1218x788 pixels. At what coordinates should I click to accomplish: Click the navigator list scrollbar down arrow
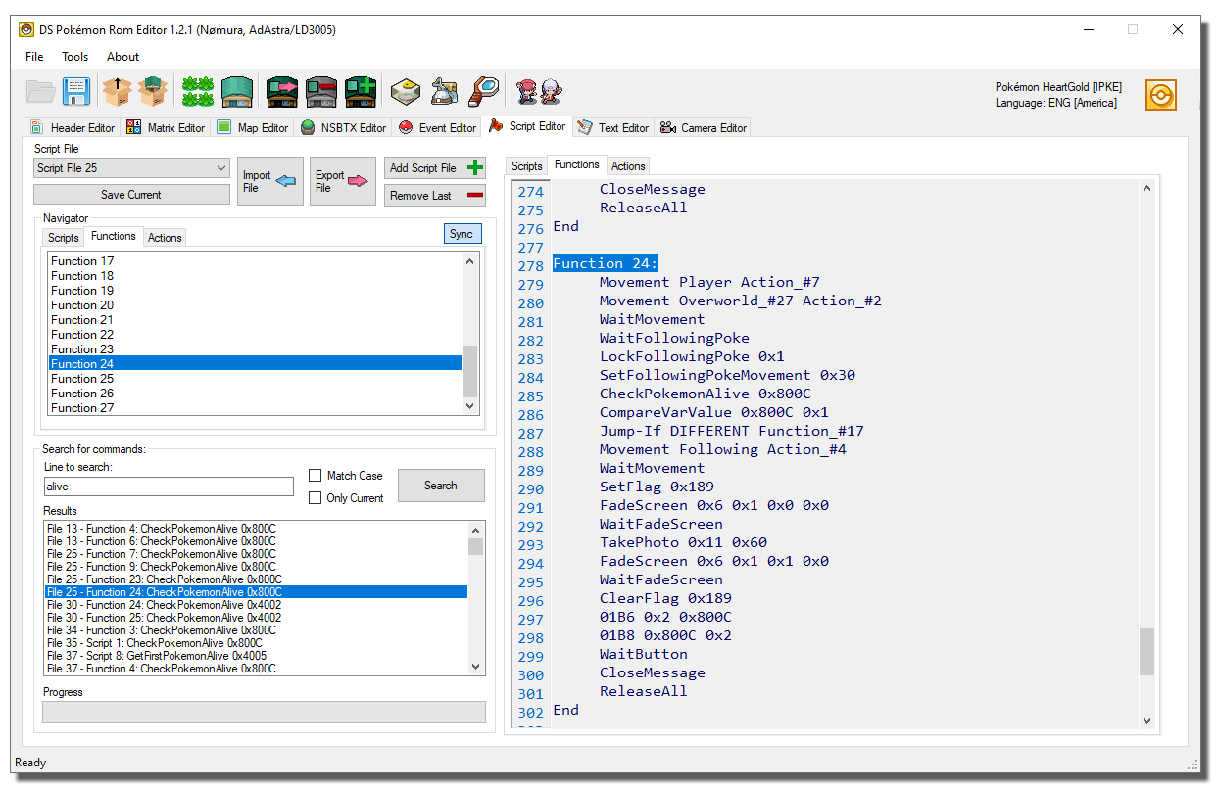(470, 406)
